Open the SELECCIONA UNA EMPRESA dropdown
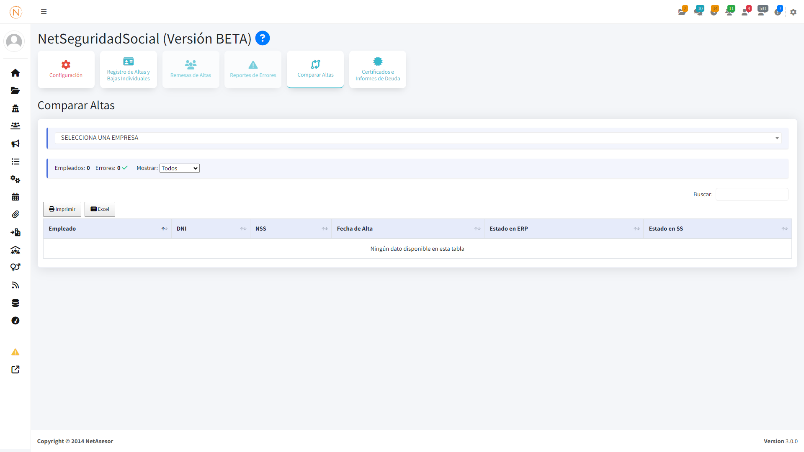The image size is (804, 452). point(418,138)
